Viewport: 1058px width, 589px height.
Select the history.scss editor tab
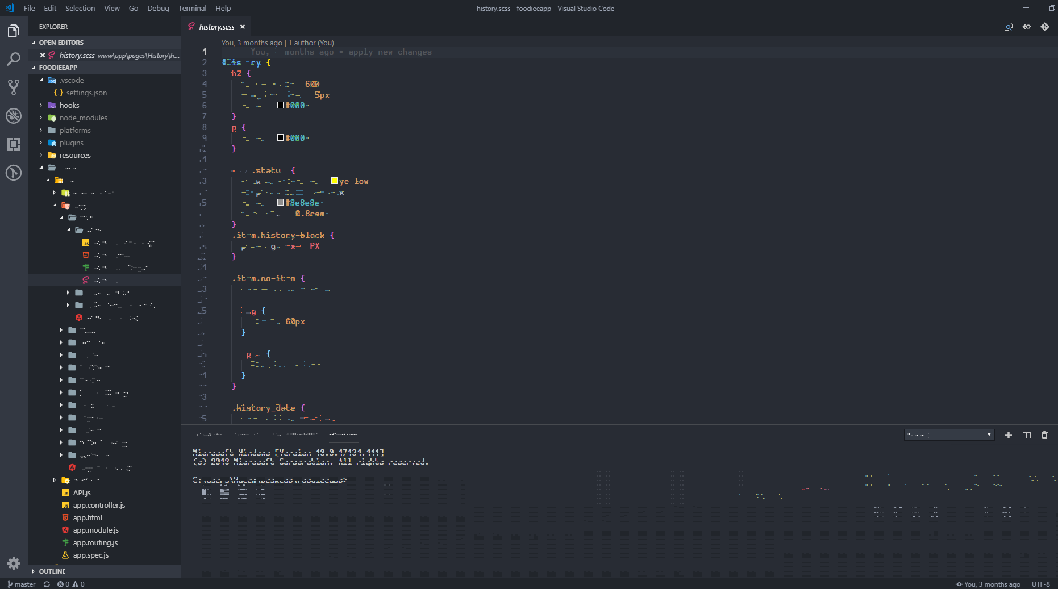point(216,26)
